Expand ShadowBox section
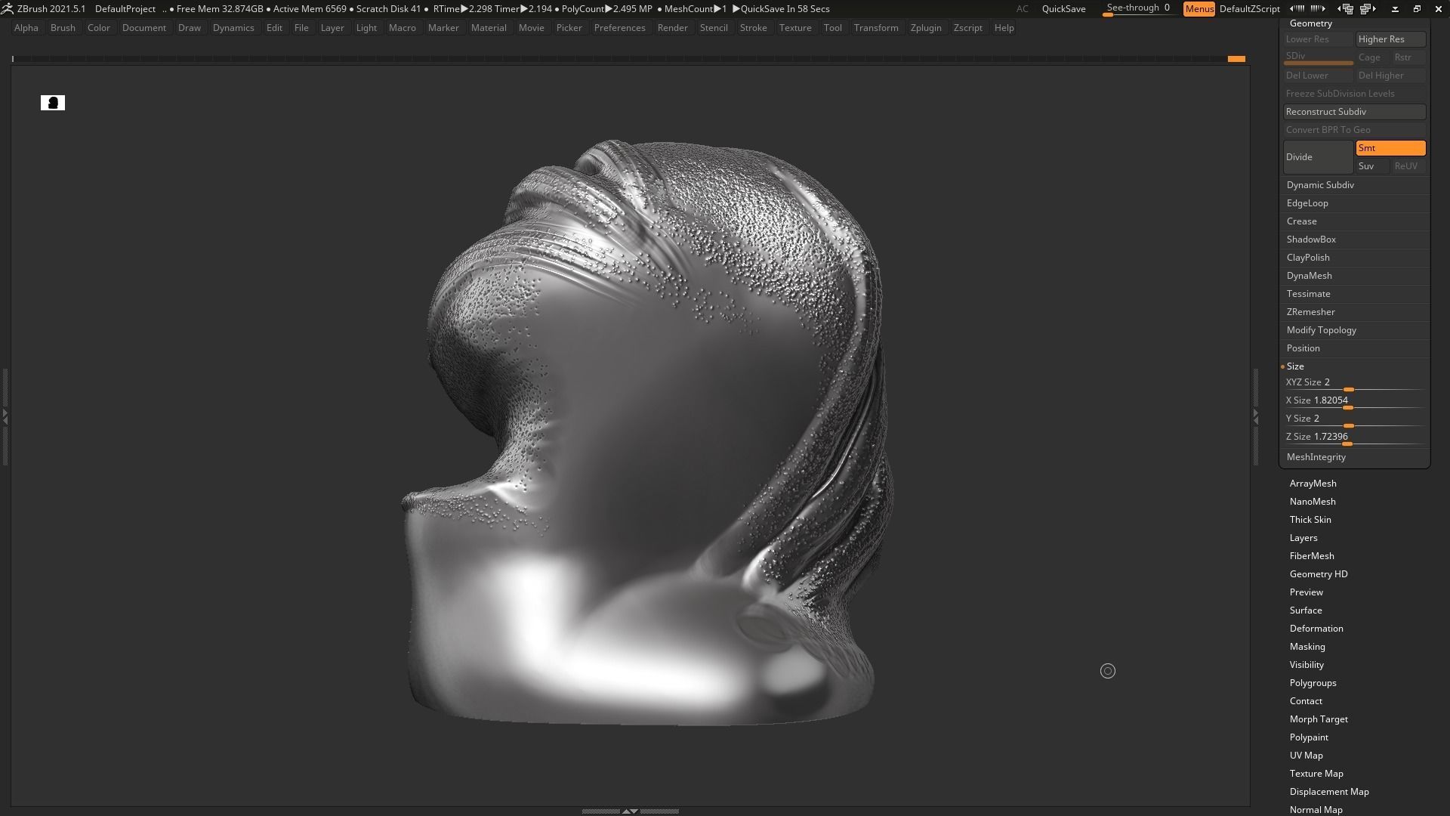Screen dimensions: 1450x816 [1311, 240]
